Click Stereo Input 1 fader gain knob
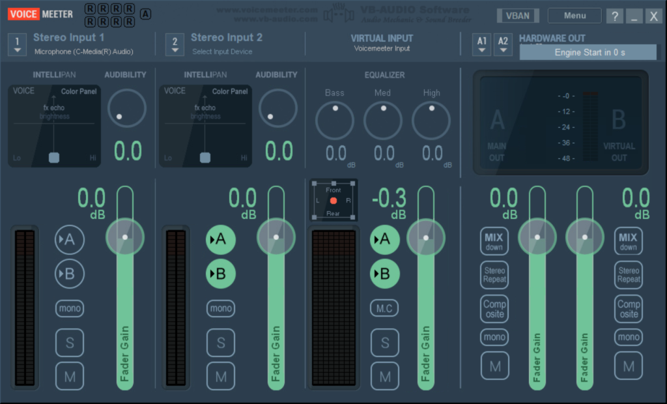Viewport: 667px width, 404px height. (x=125, y=237)
